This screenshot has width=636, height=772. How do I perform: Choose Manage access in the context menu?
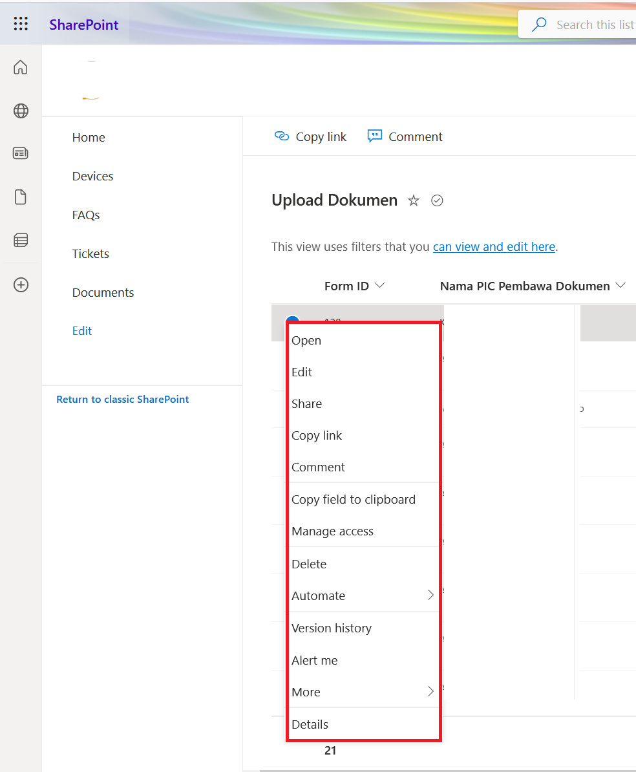(332, 531)
